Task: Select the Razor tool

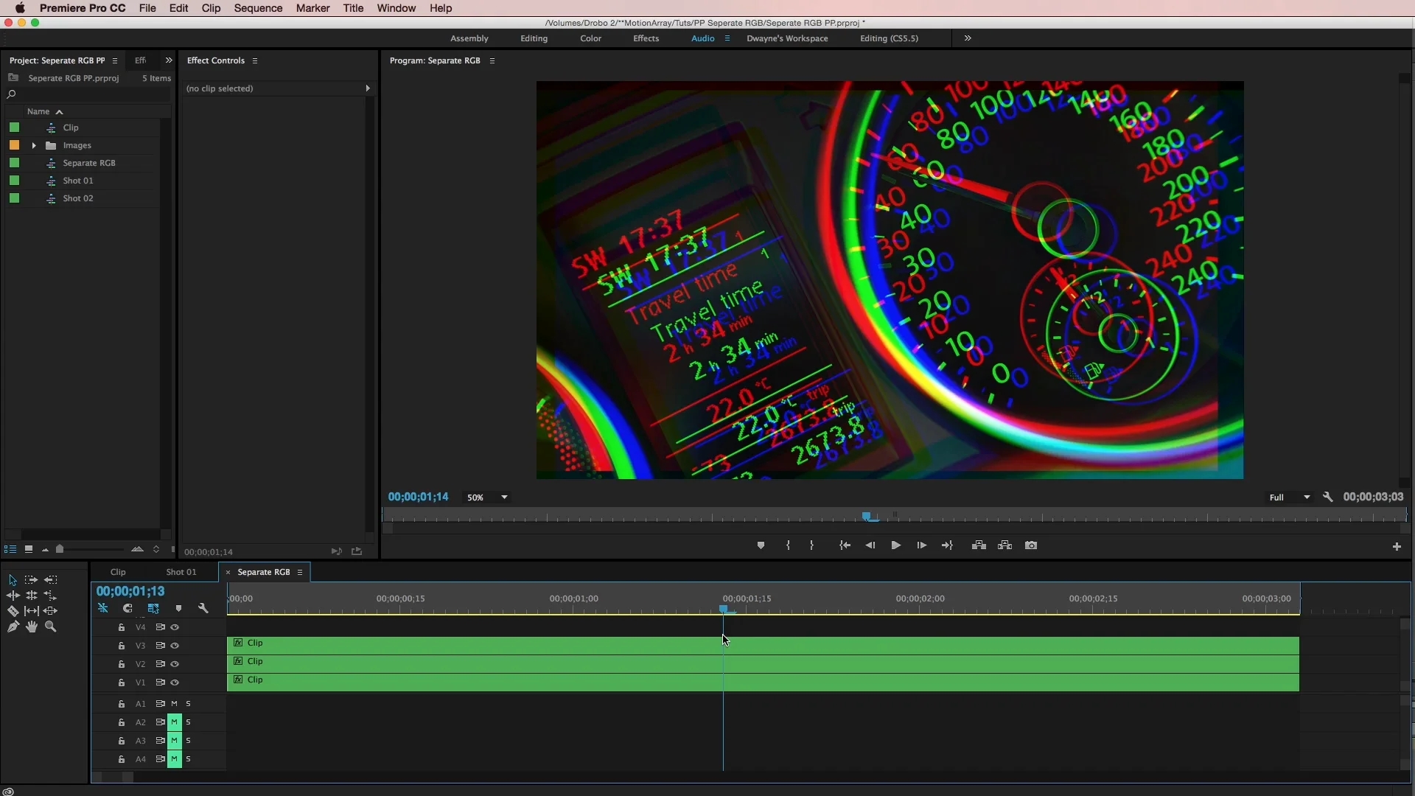Action: click(x=12, y=611)
